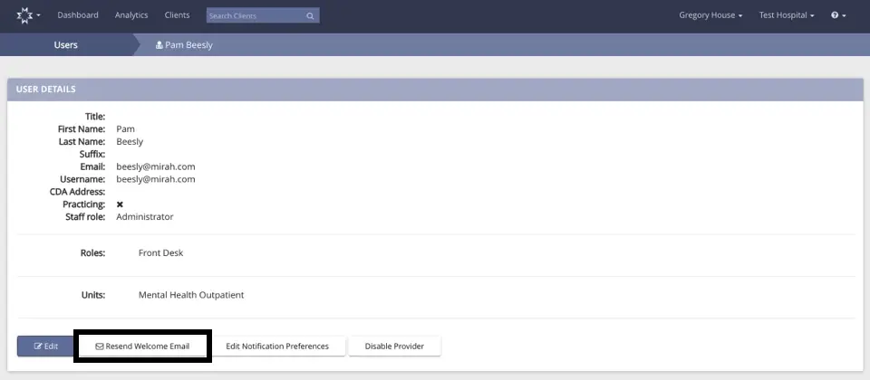Screen dimensions: 870x380
Task: Click the Administrator staff role text
Action: (x=145, y=217)
